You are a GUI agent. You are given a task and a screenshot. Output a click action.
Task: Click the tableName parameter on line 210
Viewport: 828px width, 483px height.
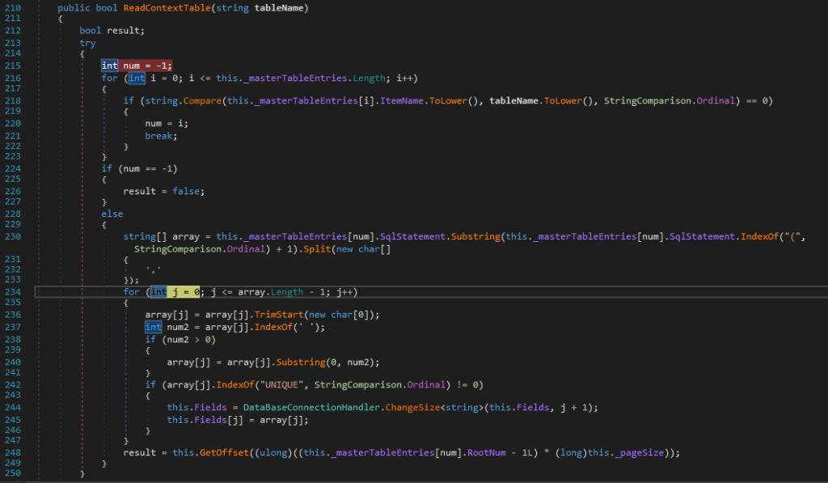(282, 7)
